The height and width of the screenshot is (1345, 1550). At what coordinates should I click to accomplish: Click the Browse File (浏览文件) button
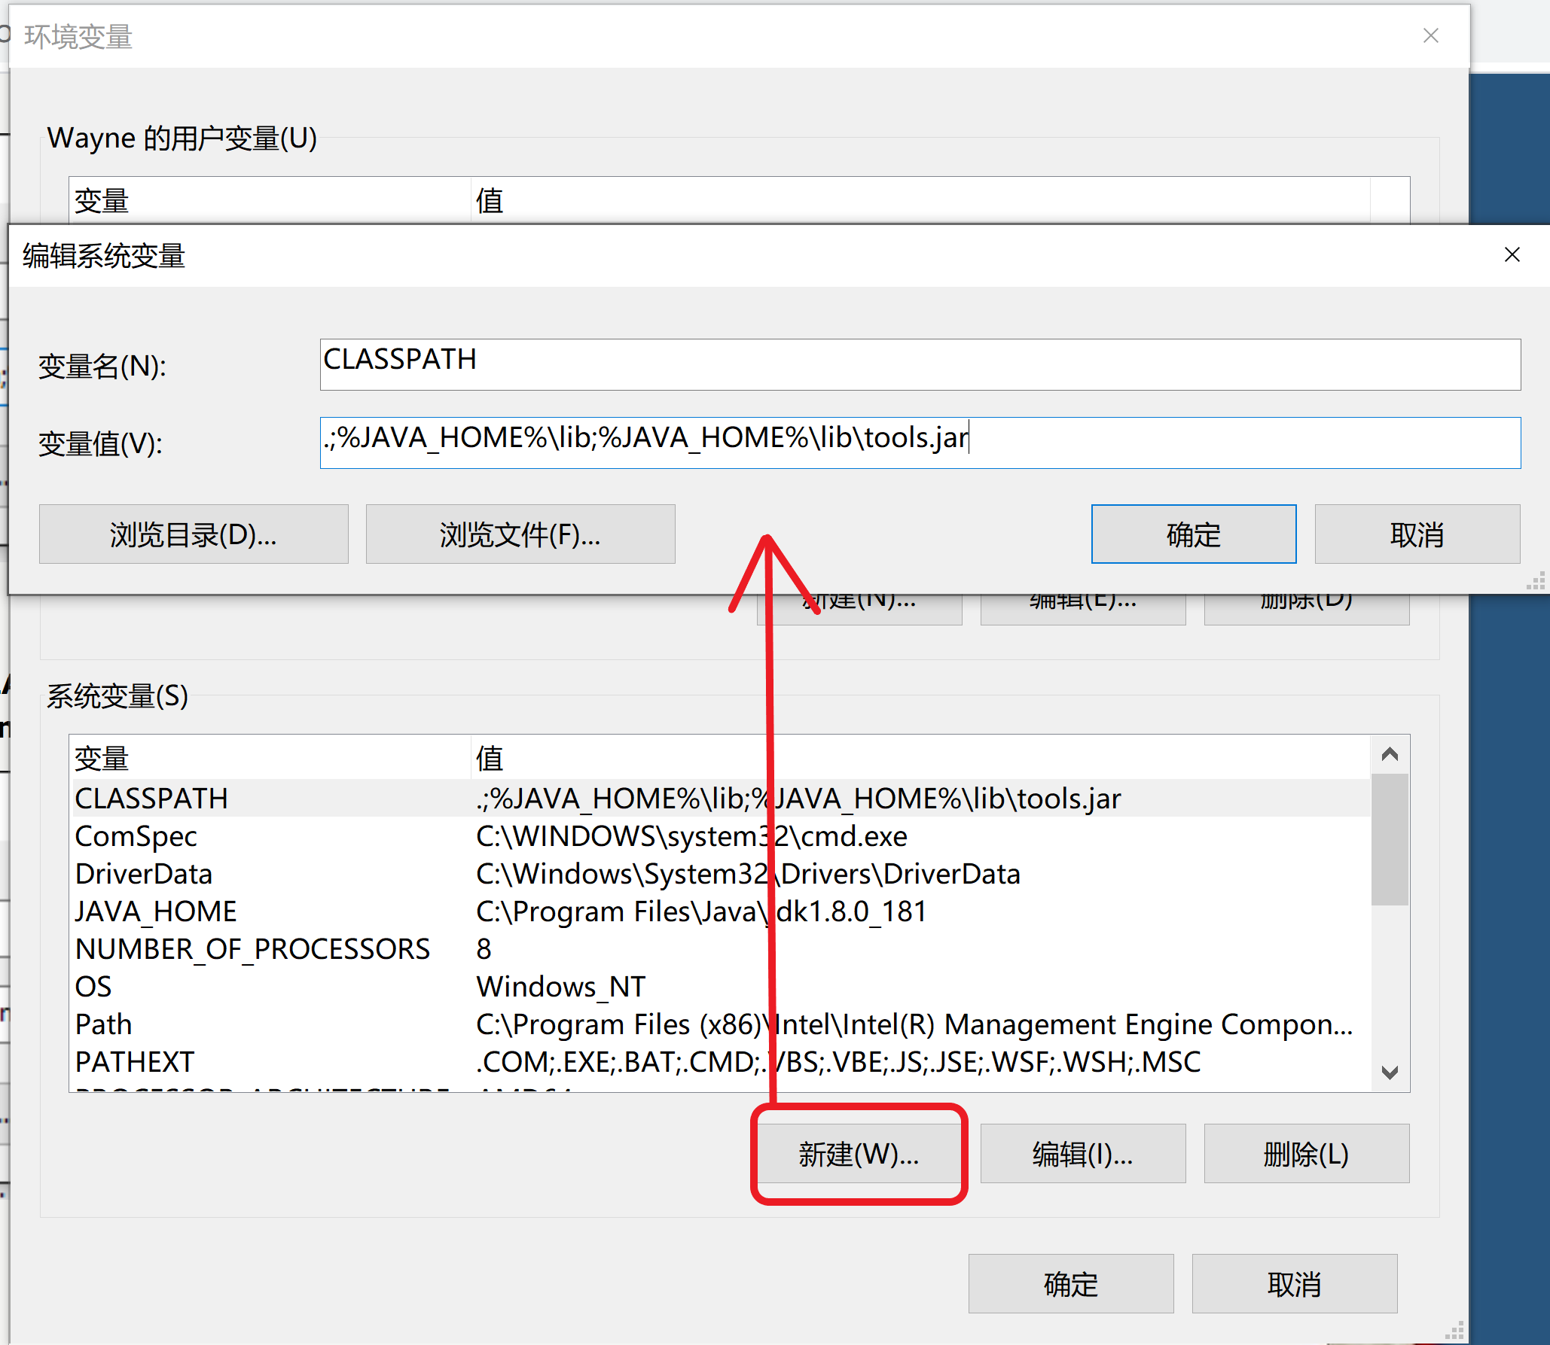(x=520, y=534)
